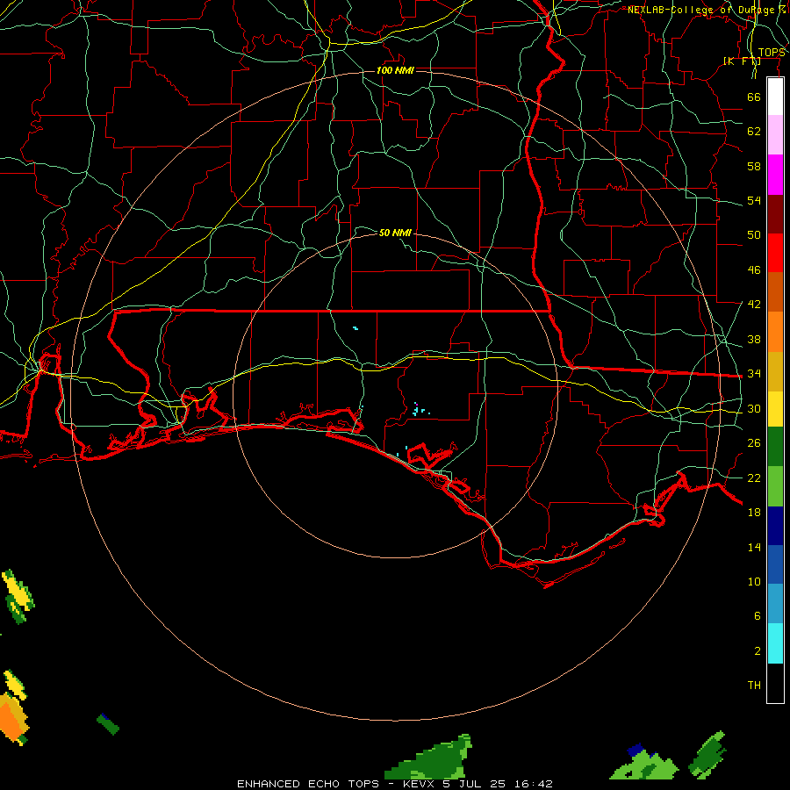The width and height of the screenshot is (790, 790).
Task: Click the magenta legend swatch
Action: click(x=775, y=175)
